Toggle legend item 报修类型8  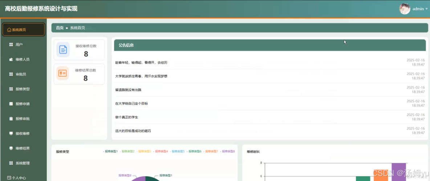pos(228,151)
